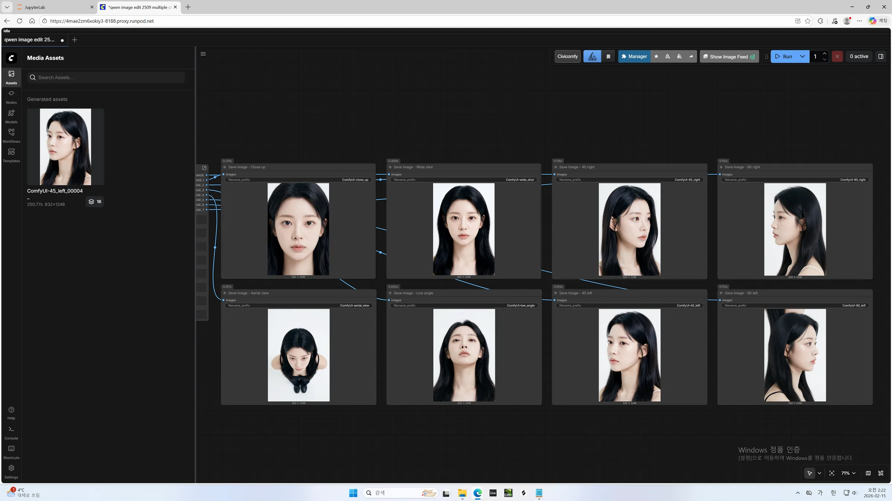The height and width of the screenshot is (501, 892).
Task: Open the minimap from the canvas toolbar
Action: click(x=868, y=473)
